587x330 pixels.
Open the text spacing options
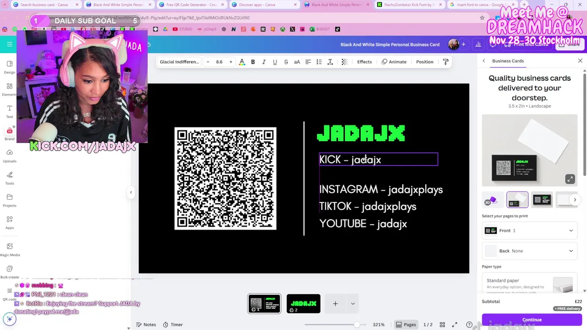point(330,62)
